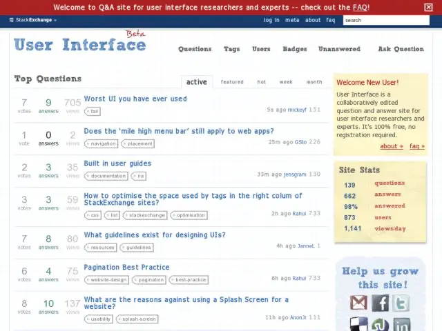442x331 pixels.
Task: Select the 'fail' tag
Action: (92, 111)
